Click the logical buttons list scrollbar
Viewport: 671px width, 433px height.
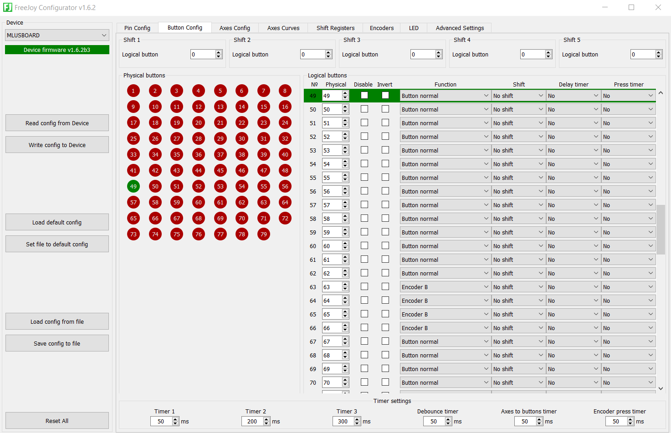661,230
